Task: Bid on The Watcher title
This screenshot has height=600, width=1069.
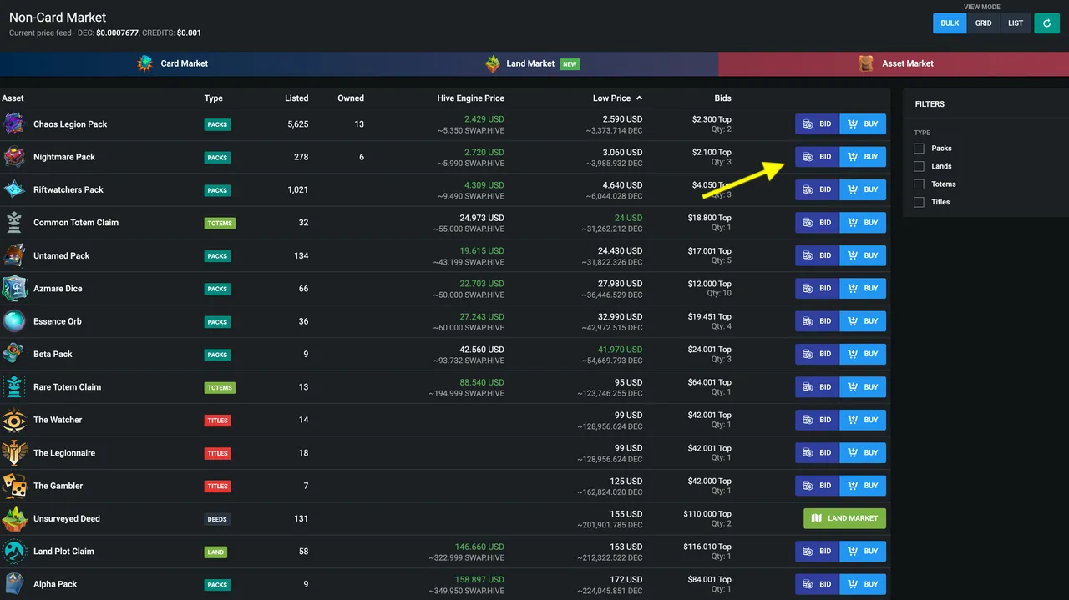Action: [x=817, y=420]
